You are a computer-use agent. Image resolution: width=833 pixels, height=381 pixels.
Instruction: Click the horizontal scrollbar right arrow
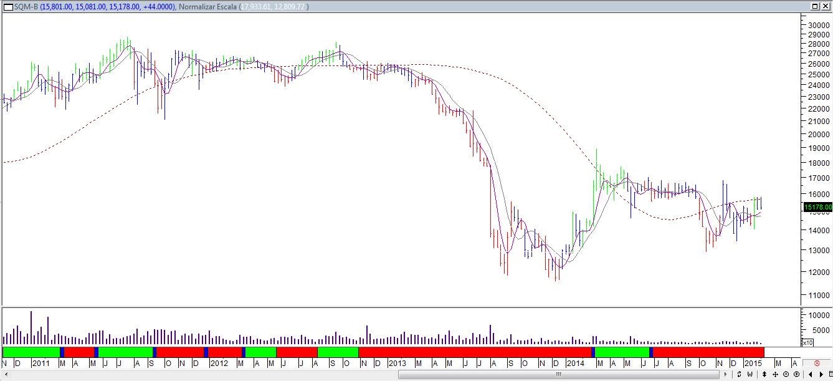pyautogui.click(x=725, y=374)
